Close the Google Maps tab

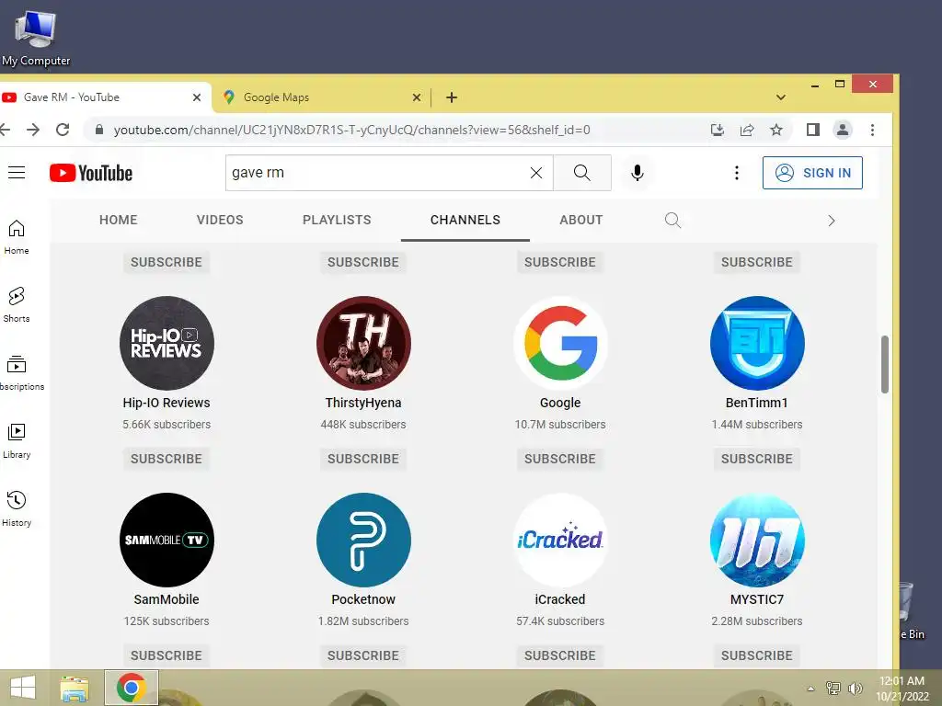click(417, 97)
